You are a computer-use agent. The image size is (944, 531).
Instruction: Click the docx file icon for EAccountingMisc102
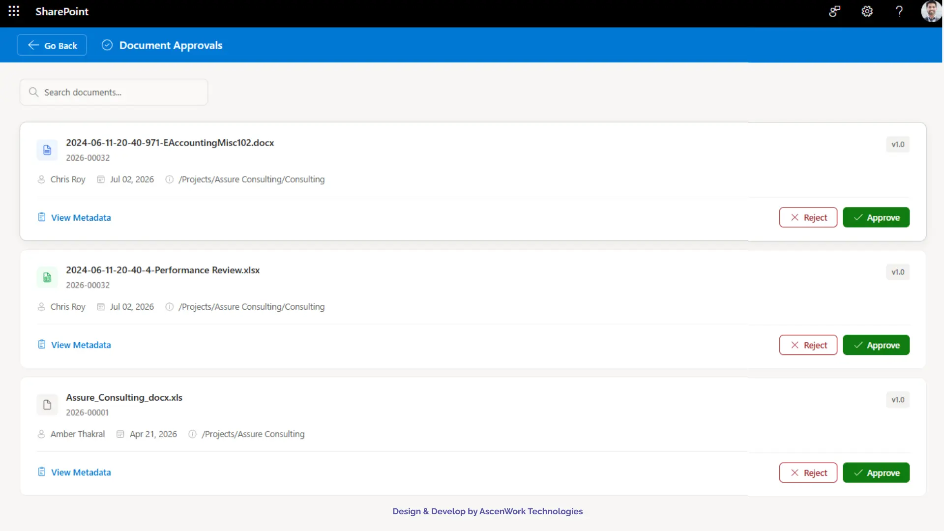pos(47,150)
